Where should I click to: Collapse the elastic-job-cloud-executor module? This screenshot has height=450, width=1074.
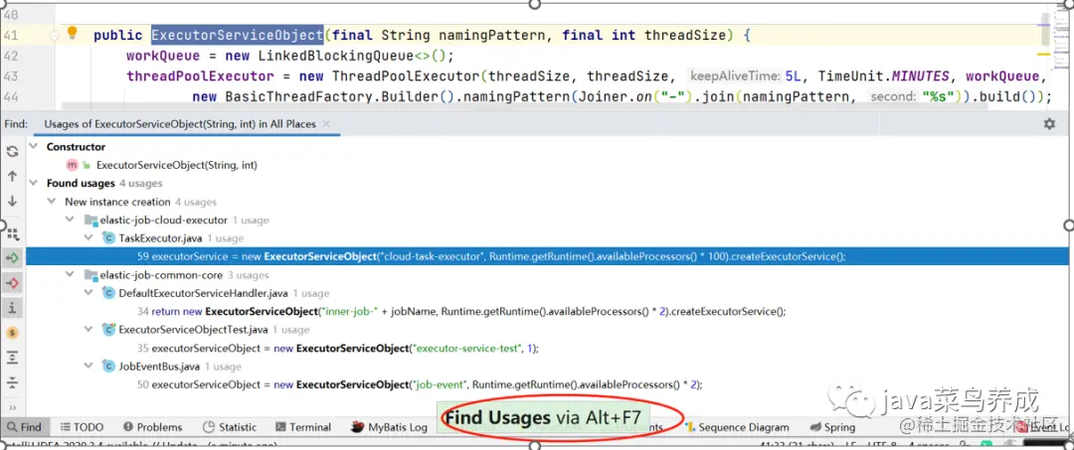pos(70,221)
